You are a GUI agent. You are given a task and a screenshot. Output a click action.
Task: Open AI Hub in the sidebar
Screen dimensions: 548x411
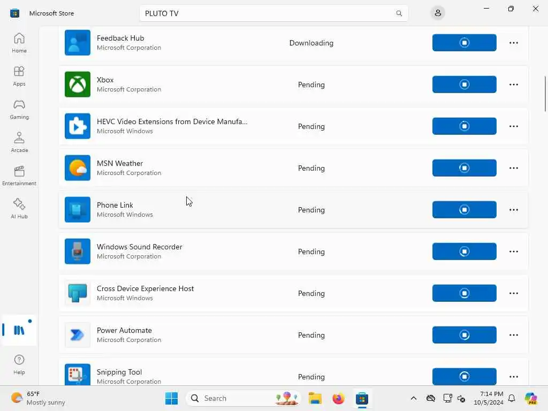(19, 209)
